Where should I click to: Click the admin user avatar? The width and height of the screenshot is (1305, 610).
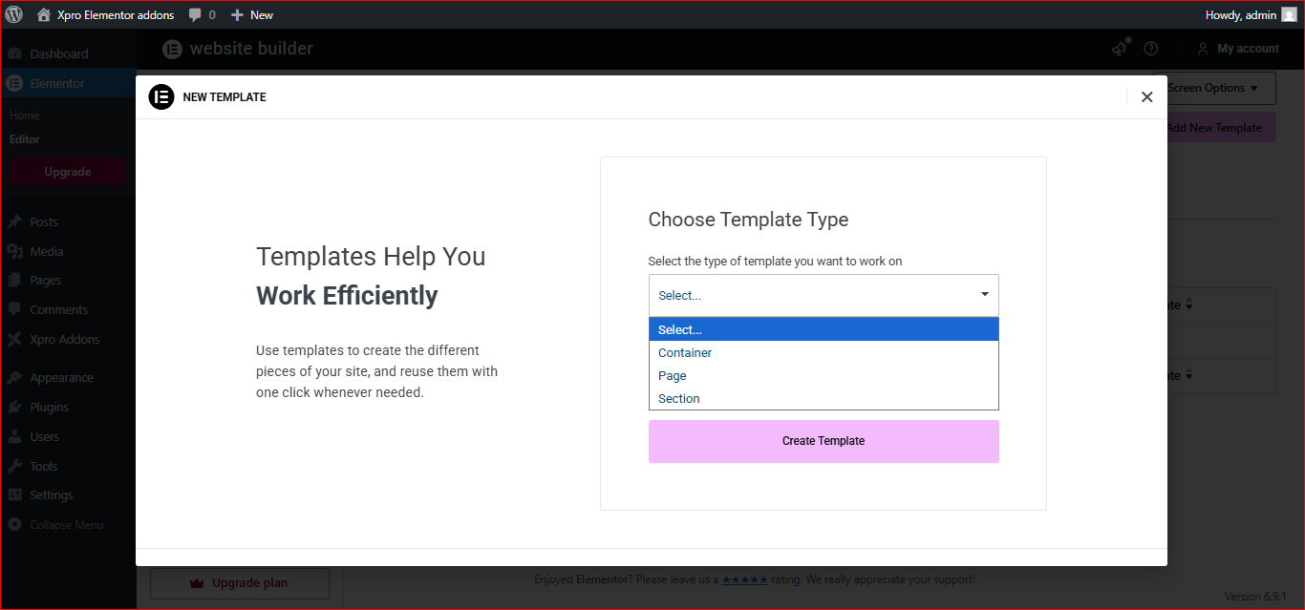pos(1289,14)
